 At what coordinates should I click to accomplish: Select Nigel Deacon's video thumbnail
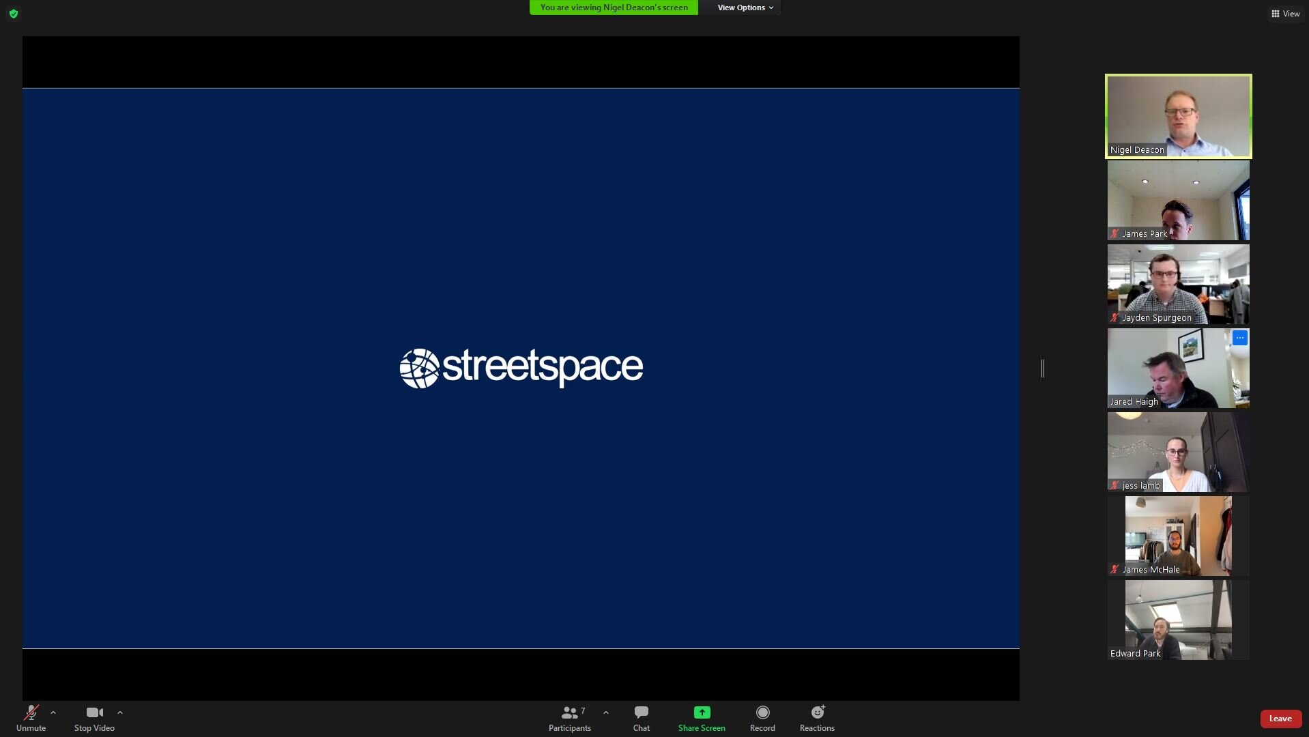point(1179,117)
